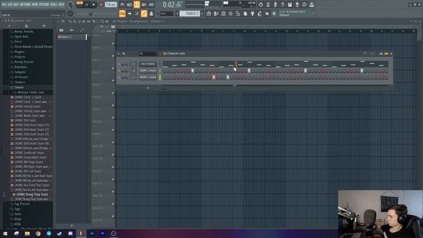Screen dimensions: 423x238
Task: Click the 150 tempo display
Action: click(x=110, y=5)
